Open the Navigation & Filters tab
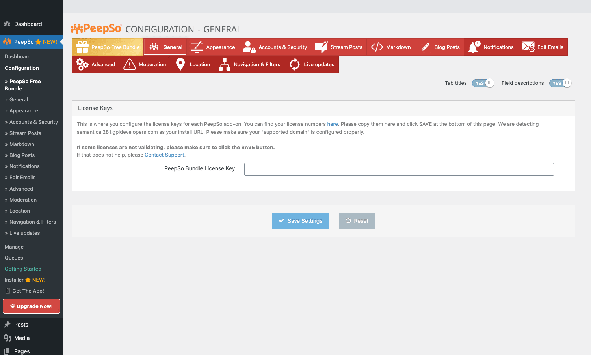 pos(249,64)
